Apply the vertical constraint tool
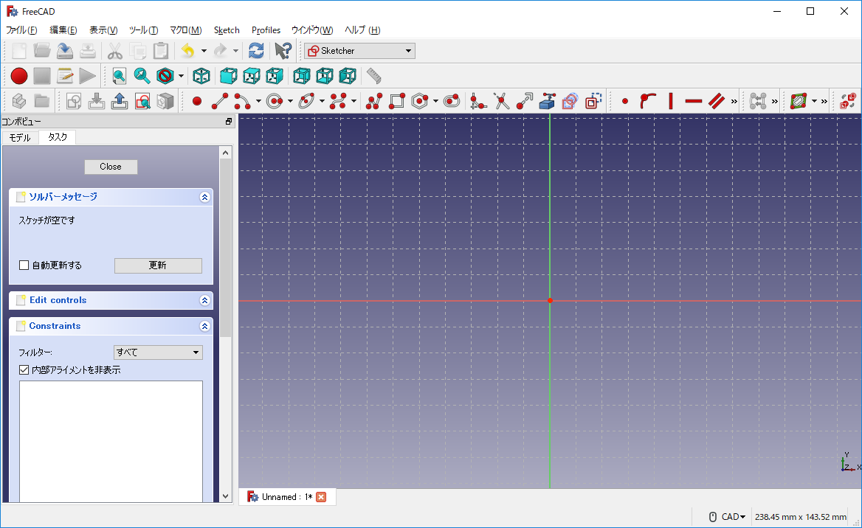 (x=671, y=101)
